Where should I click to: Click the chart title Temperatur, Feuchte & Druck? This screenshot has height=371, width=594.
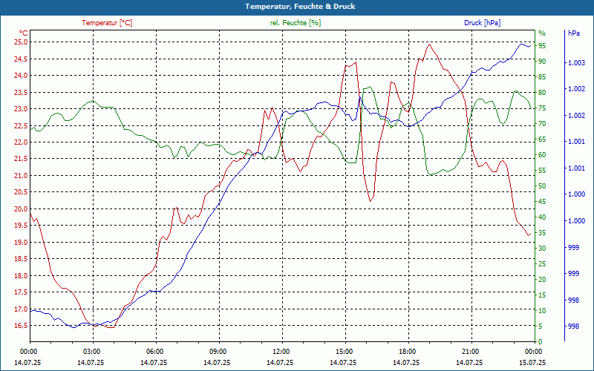coord(300,7)
